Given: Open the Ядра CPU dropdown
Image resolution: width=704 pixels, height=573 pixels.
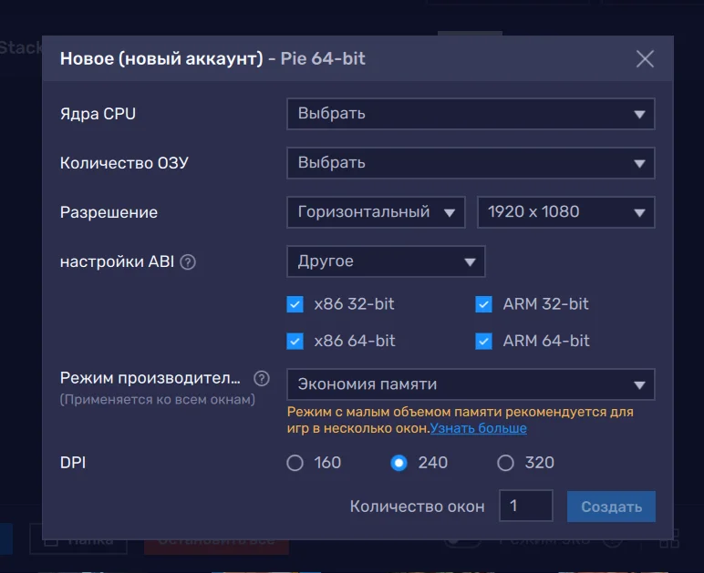Looking at the screenshot, I should tap(470, 114).
